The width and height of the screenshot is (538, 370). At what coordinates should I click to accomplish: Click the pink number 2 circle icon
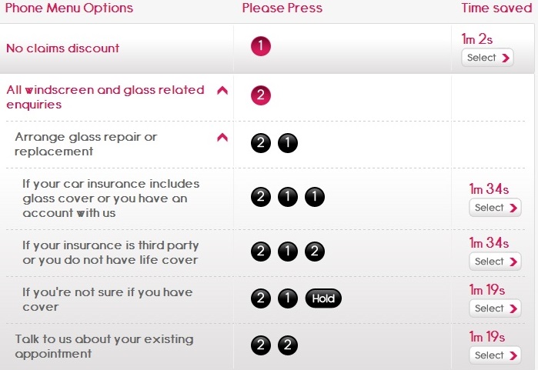tap(261, 95)
